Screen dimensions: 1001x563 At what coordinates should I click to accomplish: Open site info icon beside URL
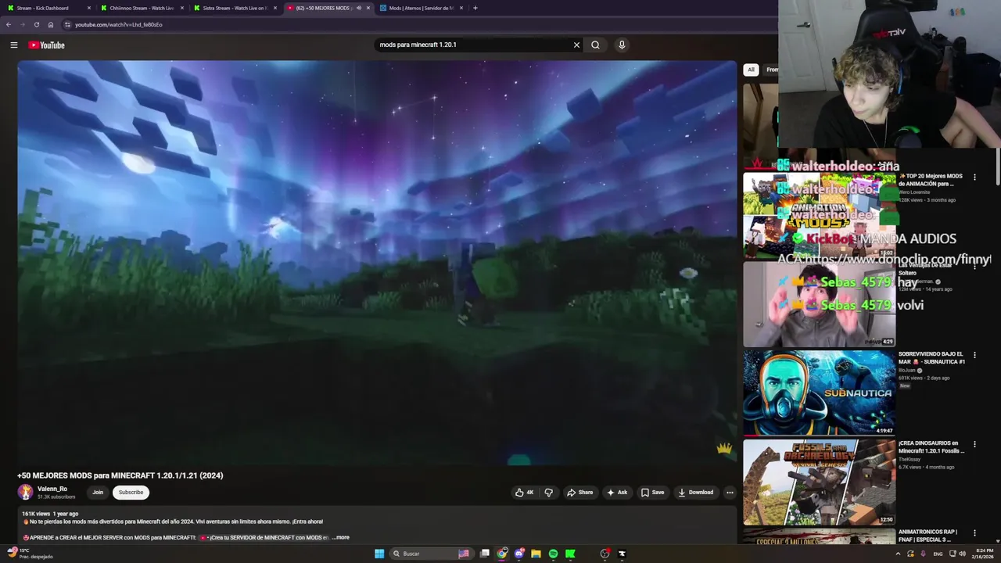tap(67, 24)
